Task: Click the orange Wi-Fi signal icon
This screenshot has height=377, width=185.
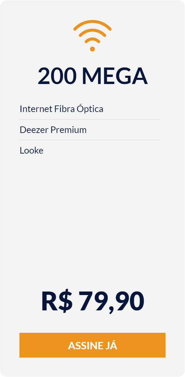Action: [x=92, y=36]
